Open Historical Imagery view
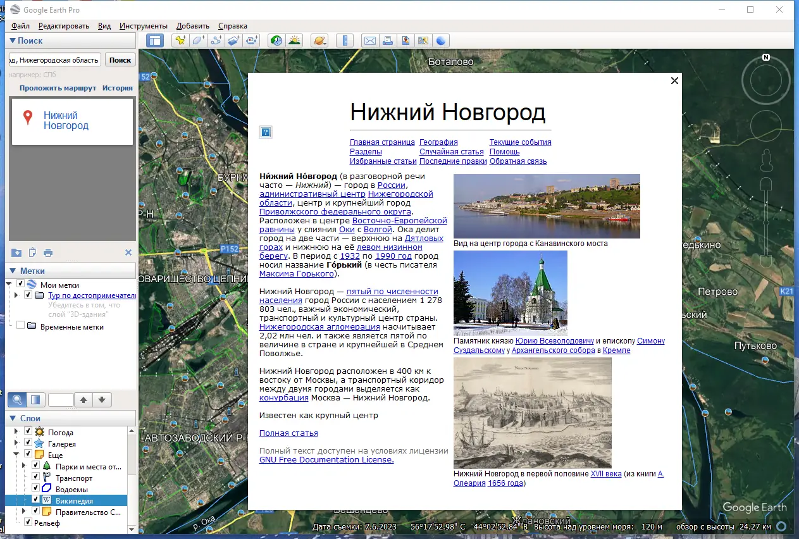The width and height of the screenshot is (799, 539). (x=276, y=40)
